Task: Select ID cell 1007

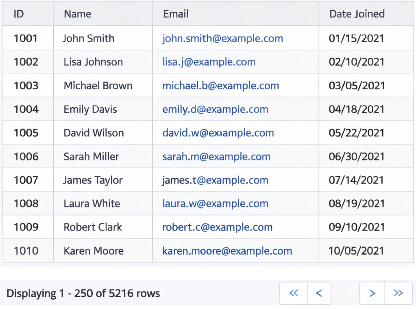Action: click(x=26, y=180)
